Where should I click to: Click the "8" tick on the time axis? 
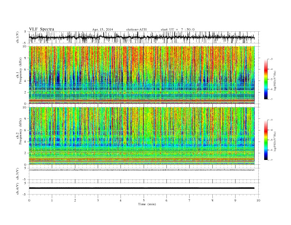pyautogui.click(x=212, y=200)
